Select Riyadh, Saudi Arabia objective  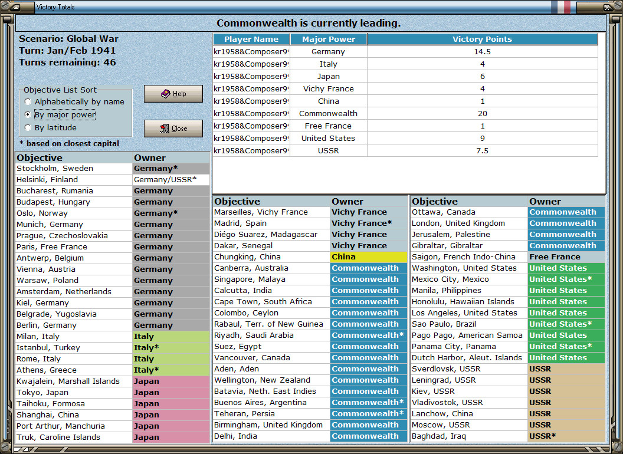(x=271, y=335)
